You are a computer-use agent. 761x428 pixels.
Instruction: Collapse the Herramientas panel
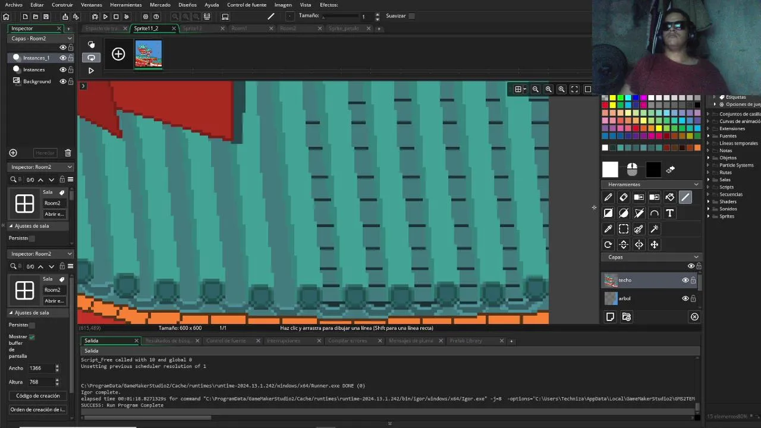[696, 184]
